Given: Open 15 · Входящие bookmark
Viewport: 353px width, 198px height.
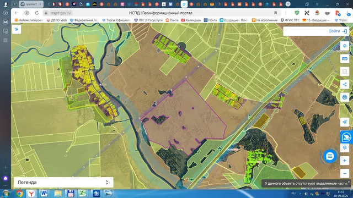Looking at the screenshot, I should [317, 20].
